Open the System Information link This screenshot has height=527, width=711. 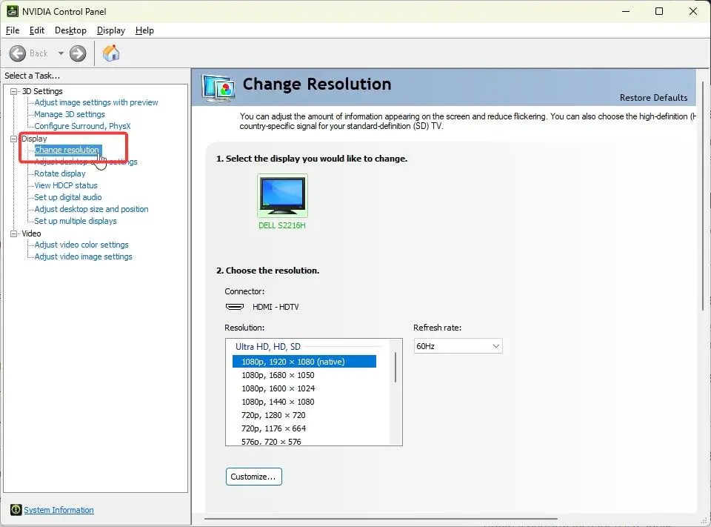59,510
